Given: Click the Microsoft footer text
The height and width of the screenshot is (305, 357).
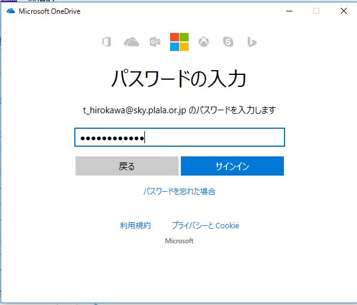Looking at the screenshot, I should [x=179, y=241].
